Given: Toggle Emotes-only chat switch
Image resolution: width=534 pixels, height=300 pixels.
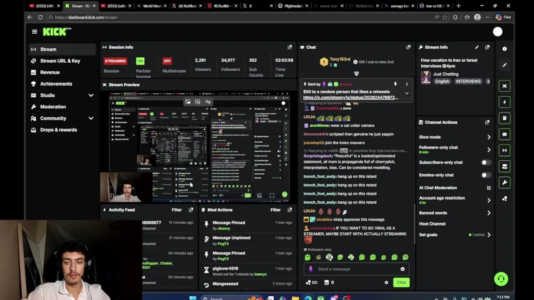Looking at the screenshot, I should [486, 175].
